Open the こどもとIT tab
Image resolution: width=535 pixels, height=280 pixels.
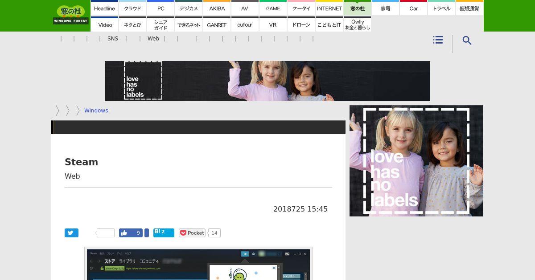329,24
